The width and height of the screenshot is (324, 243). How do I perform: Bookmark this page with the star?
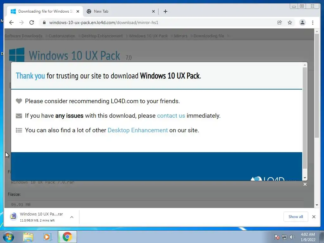tap(290, 22)
